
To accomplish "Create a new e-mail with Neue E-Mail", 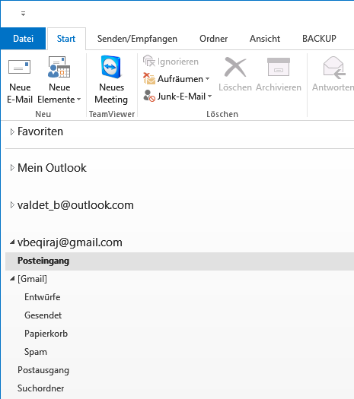I will tap(20, 81).
